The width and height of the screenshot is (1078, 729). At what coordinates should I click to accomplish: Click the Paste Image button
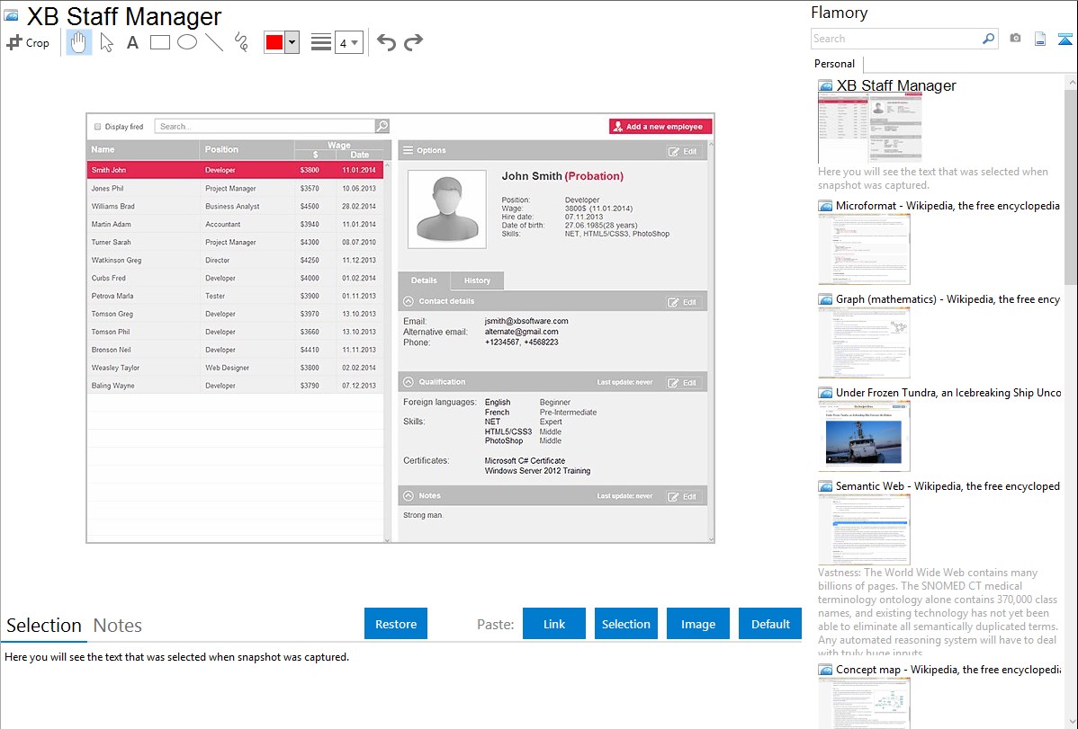tap(697, 624)
